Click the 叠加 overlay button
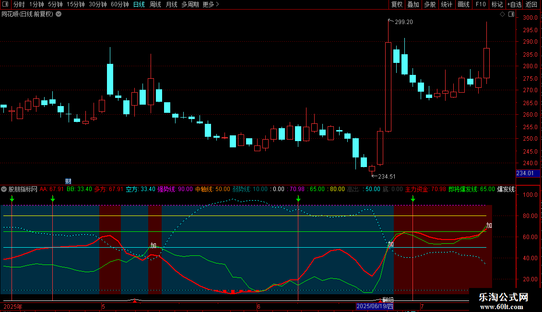Image resolution: width=542 pixels, height=312 pixels. click(x=413, y=4)
